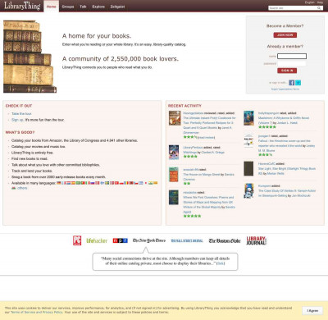The height and width of the screenshot is (320, 328).
Task: Open Marian Wells author link
Action: (276, 174)
